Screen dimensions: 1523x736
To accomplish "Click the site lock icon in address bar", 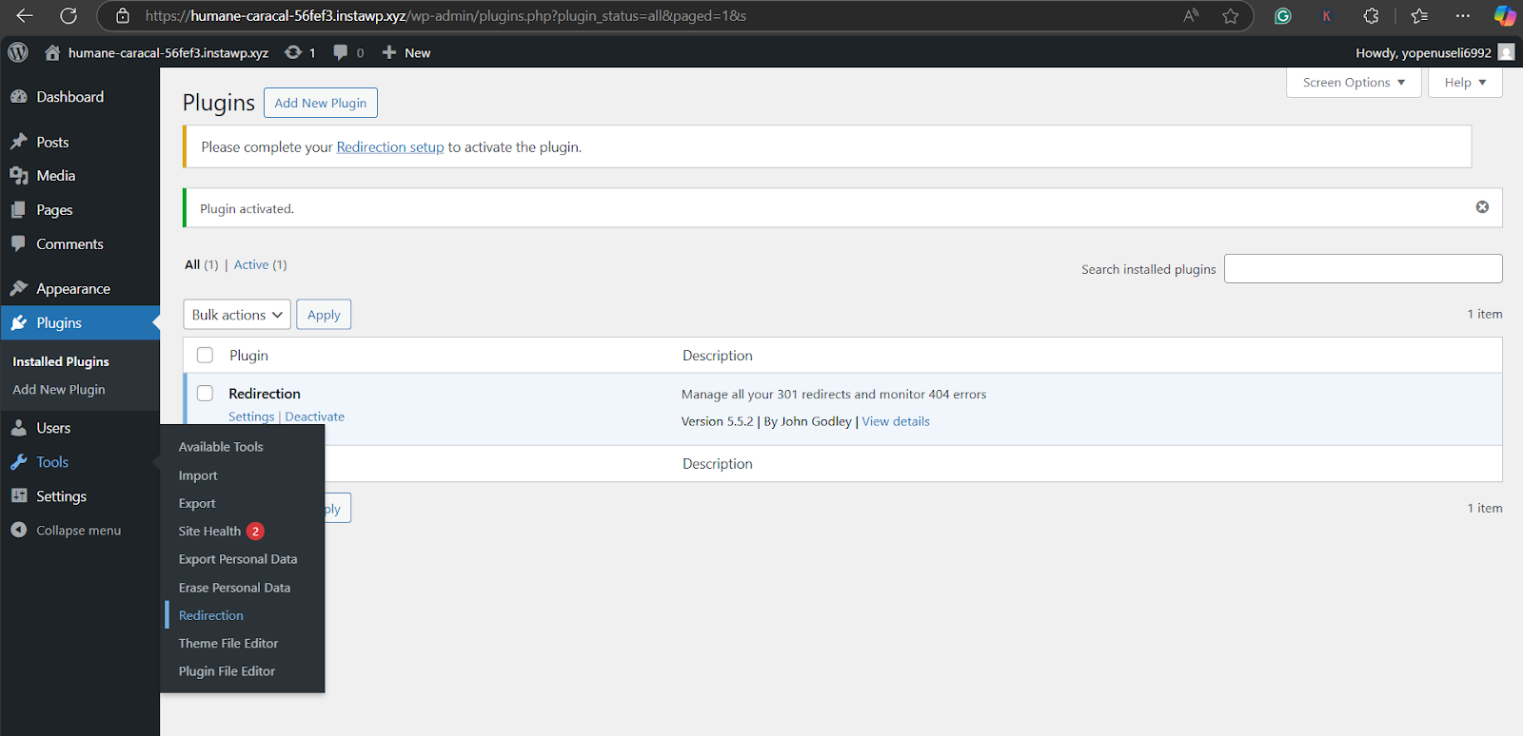I will [123, 16].
